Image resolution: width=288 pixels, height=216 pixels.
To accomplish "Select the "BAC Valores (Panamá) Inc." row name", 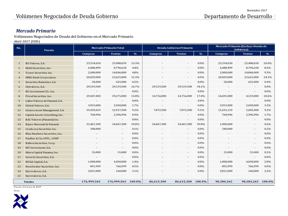I will tap(42, 120).
